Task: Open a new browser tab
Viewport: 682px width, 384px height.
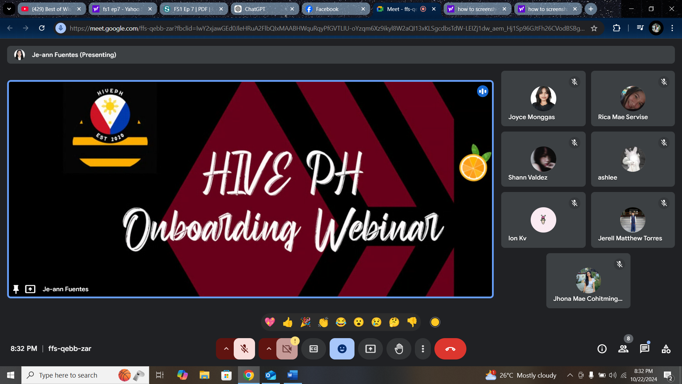Action: (x=591, y=9)
